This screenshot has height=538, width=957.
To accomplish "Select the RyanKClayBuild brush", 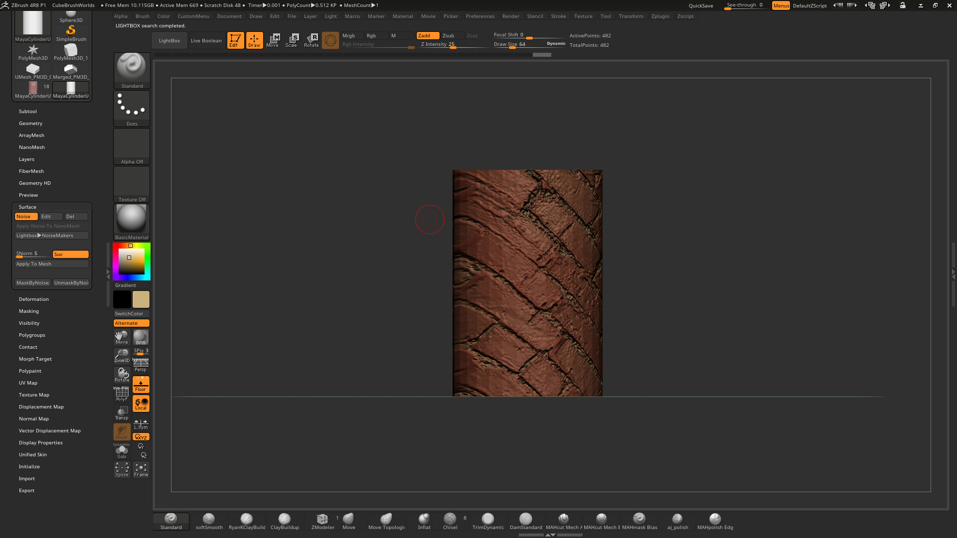I will 247,522.
